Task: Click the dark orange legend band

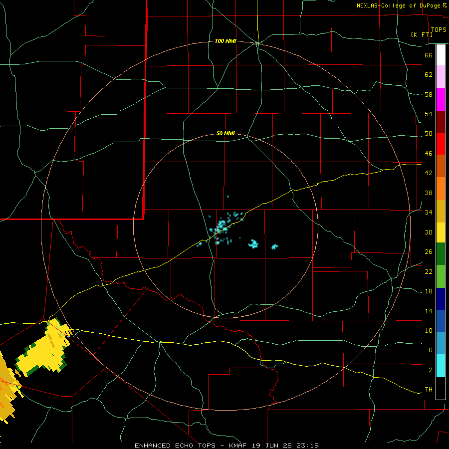Action: [x=441, y=166]
